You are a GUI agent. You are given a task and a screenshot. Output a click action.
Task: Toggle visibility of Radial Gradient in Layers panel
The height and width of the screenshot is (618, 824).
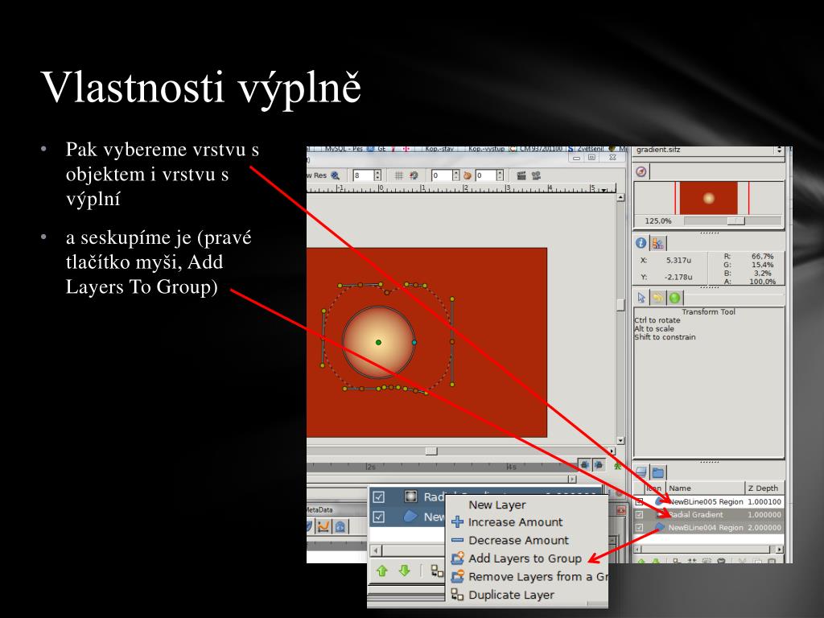coord(639,515)
